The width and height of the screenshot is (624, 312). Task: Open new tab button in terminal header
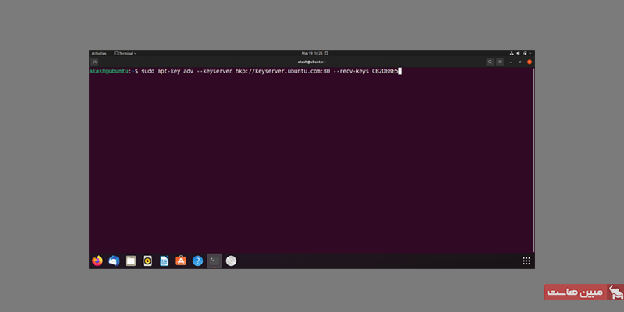94,61
